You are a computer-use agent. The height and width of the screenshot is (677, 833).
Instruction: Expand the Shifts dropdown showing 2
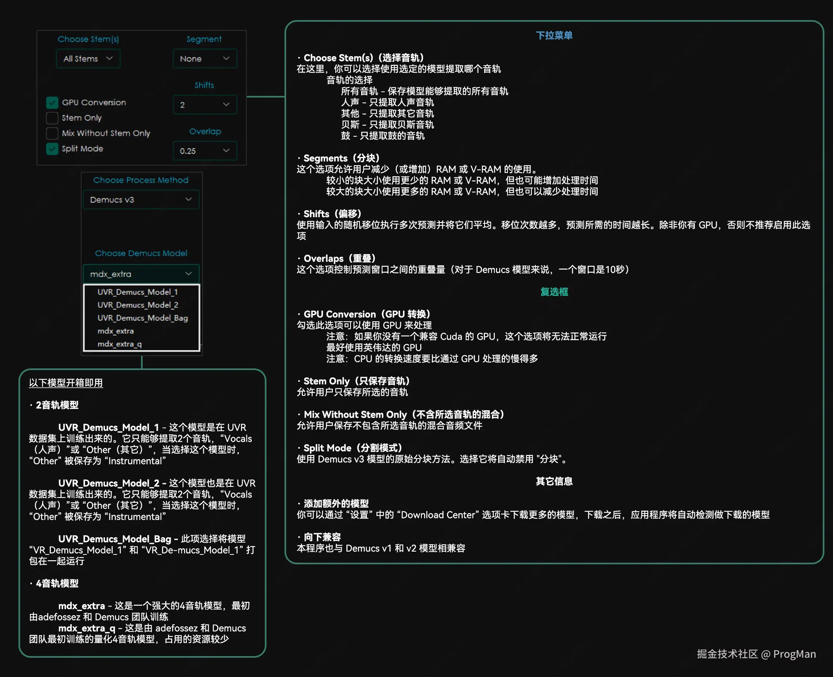coord(204,105)
